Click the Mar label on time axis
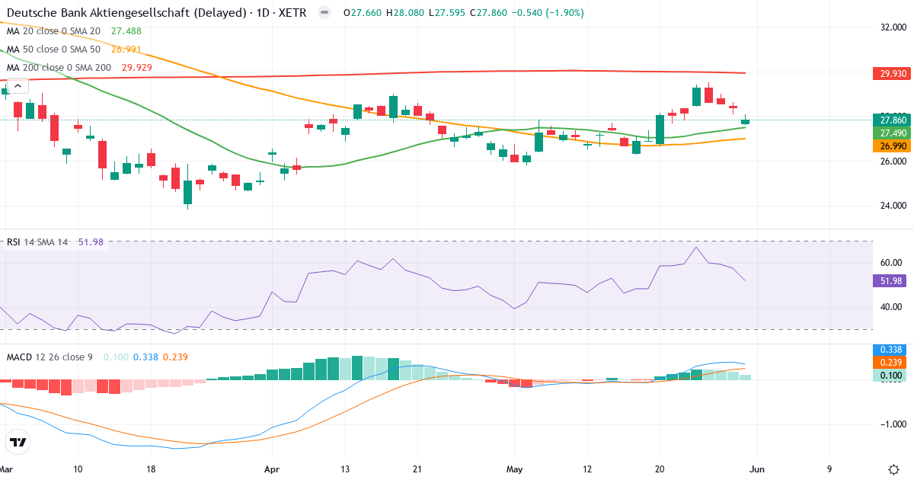The width and height of the screenshot is (914, 480). [5, 469]
